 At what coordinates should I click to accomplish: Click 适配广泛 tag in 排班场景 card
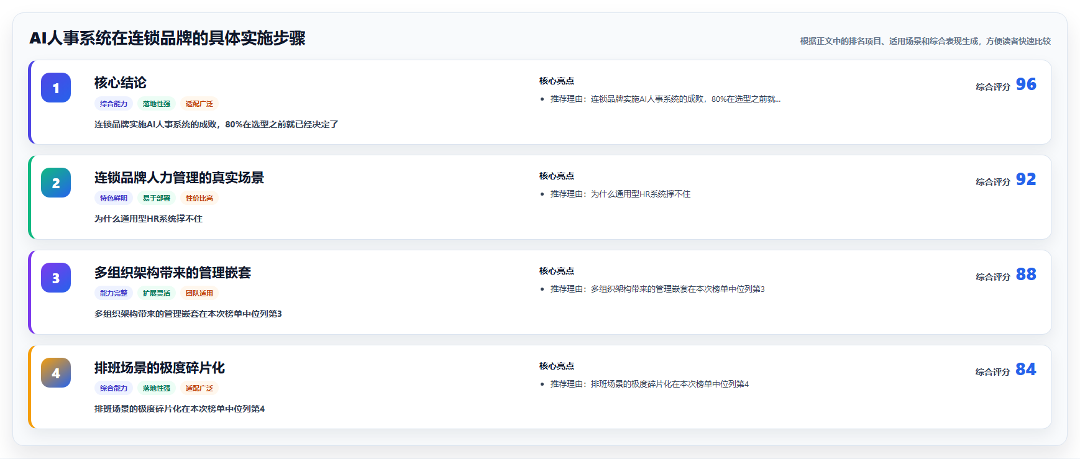[x=199, y=388]
